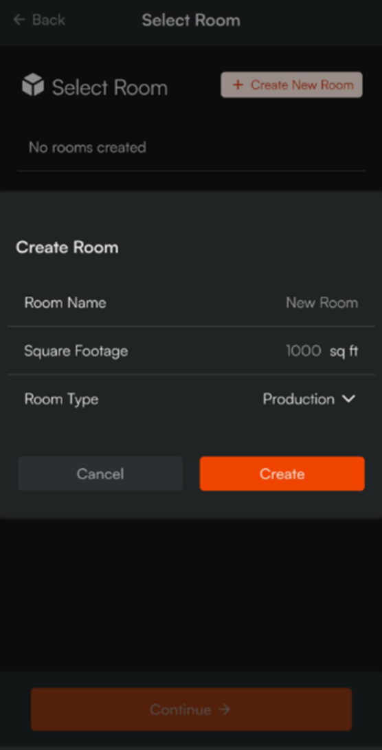Click the Square Footage label
This screenshot has width=382, height=750.
point(76,351)
